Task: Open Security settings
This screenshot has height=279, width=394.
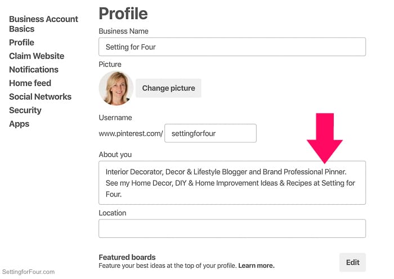Action: point(25,110)
